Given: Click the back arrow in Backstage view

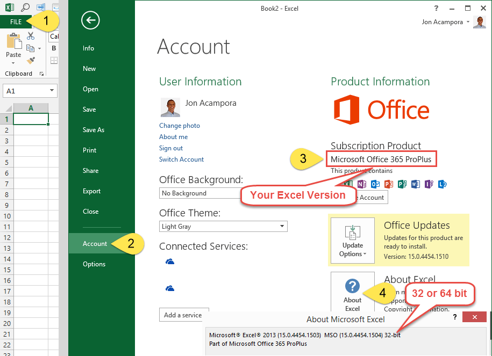Looking at the screenshot, I should [90, 20].
